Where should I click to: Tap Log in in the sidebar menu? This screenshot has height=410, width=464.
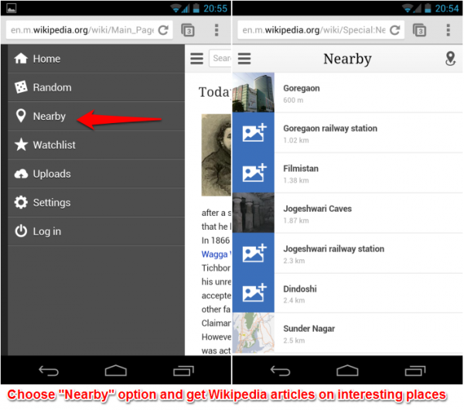click(96, 231)
